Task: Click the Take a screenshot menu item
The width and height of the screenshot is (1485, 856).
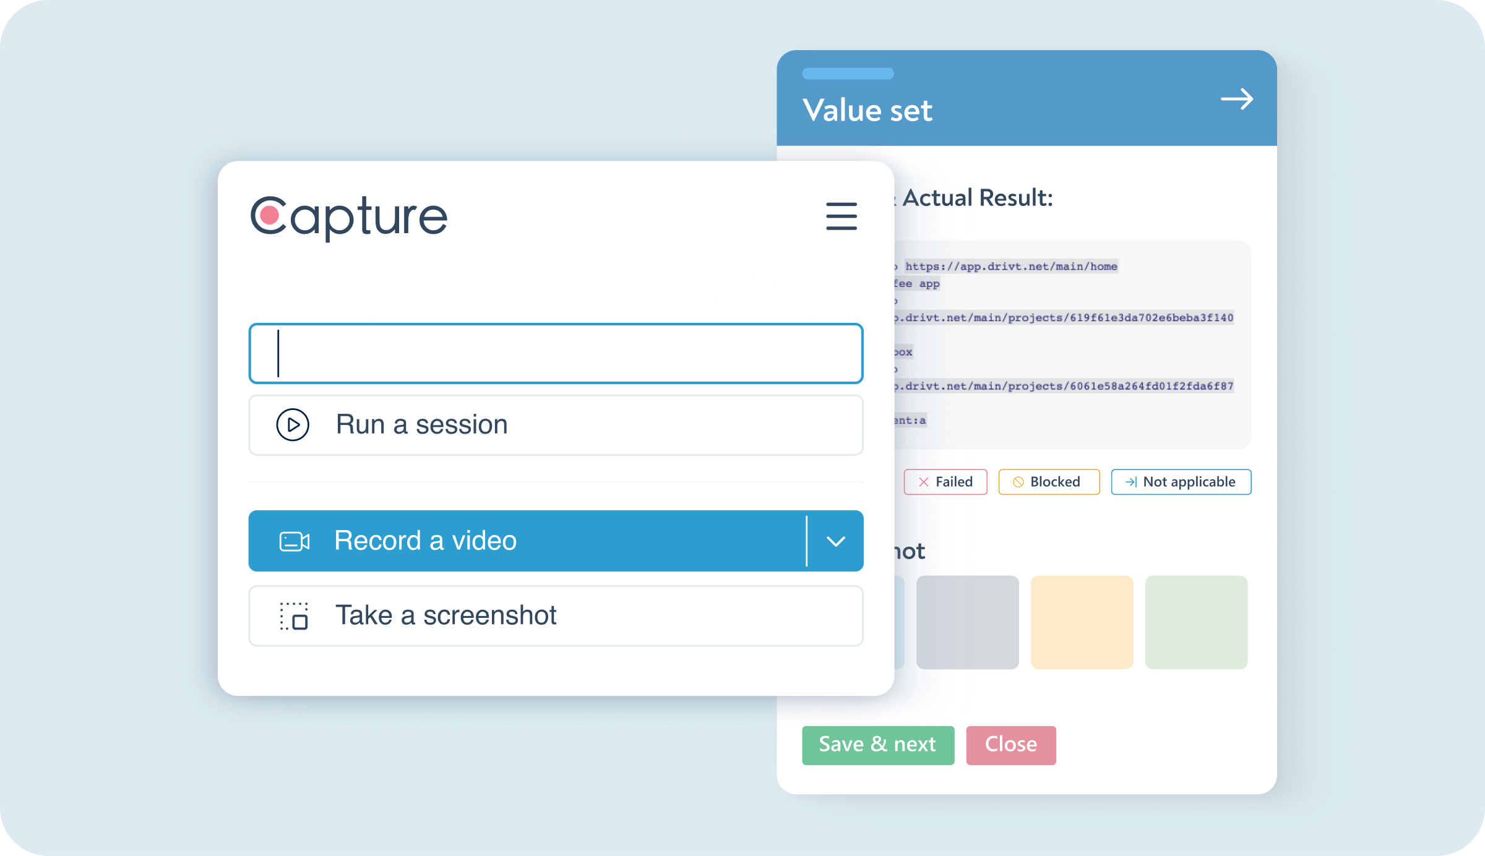Action: tap(556, 615)
